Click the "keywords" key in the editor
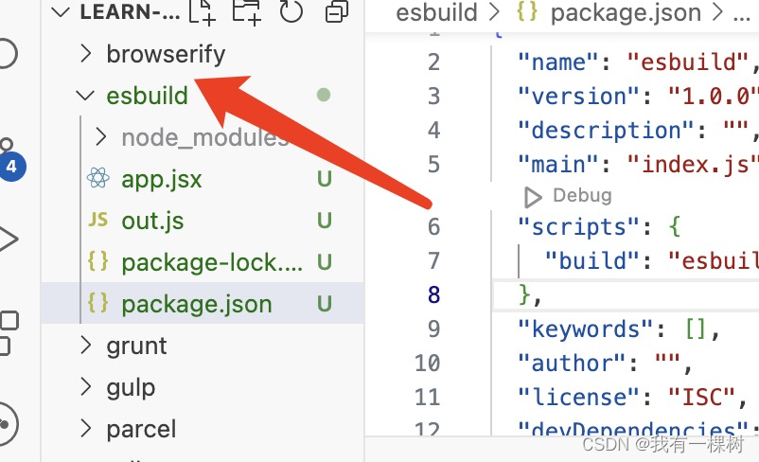759x462 pixels. (586, 329)
